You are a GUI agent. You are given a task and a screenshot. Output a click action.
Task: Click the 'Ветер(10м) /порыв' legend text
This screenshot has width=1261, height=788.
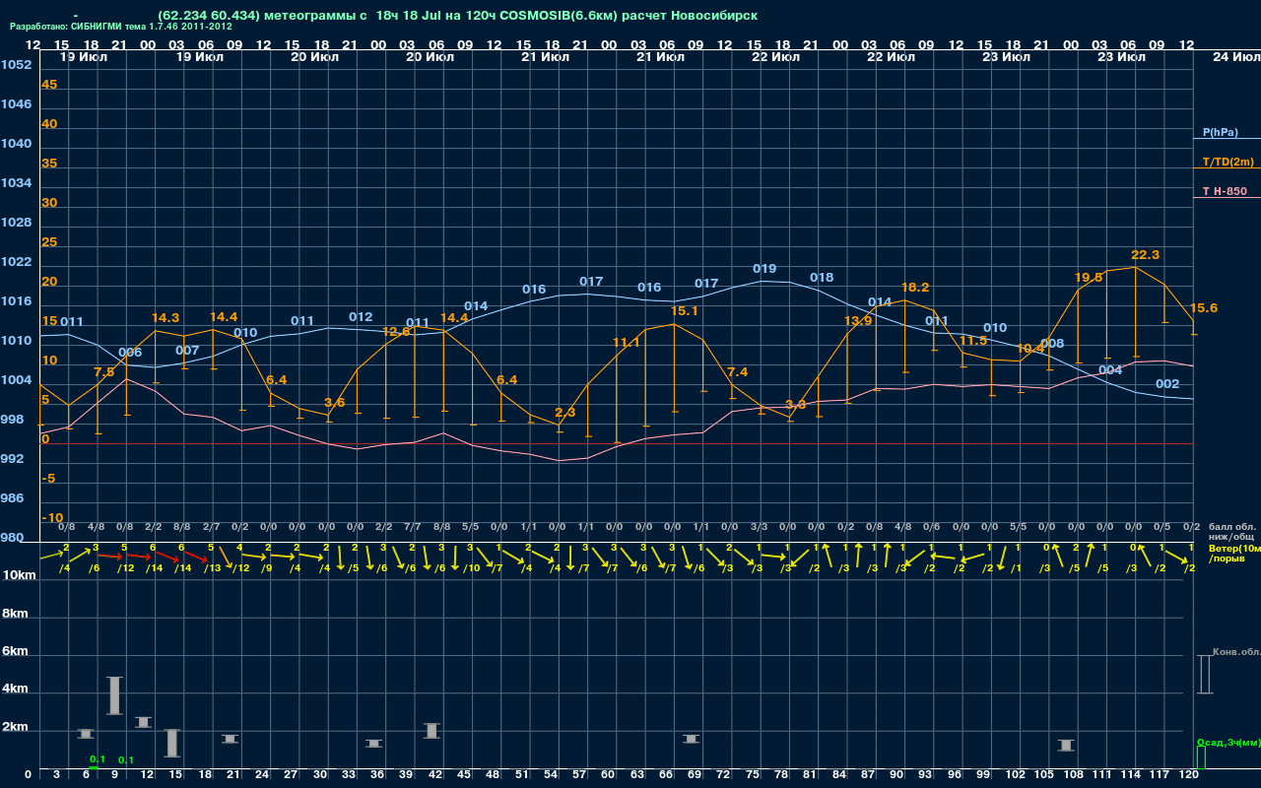point(1233,552)
